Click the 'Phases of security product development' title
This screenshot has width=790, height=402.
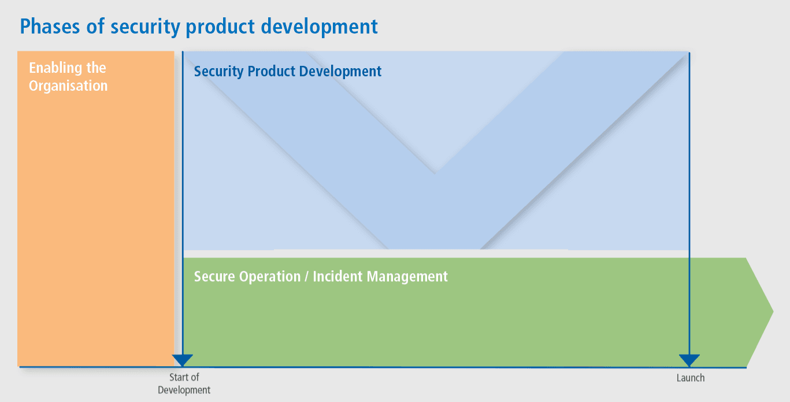(x=199, y=27)
